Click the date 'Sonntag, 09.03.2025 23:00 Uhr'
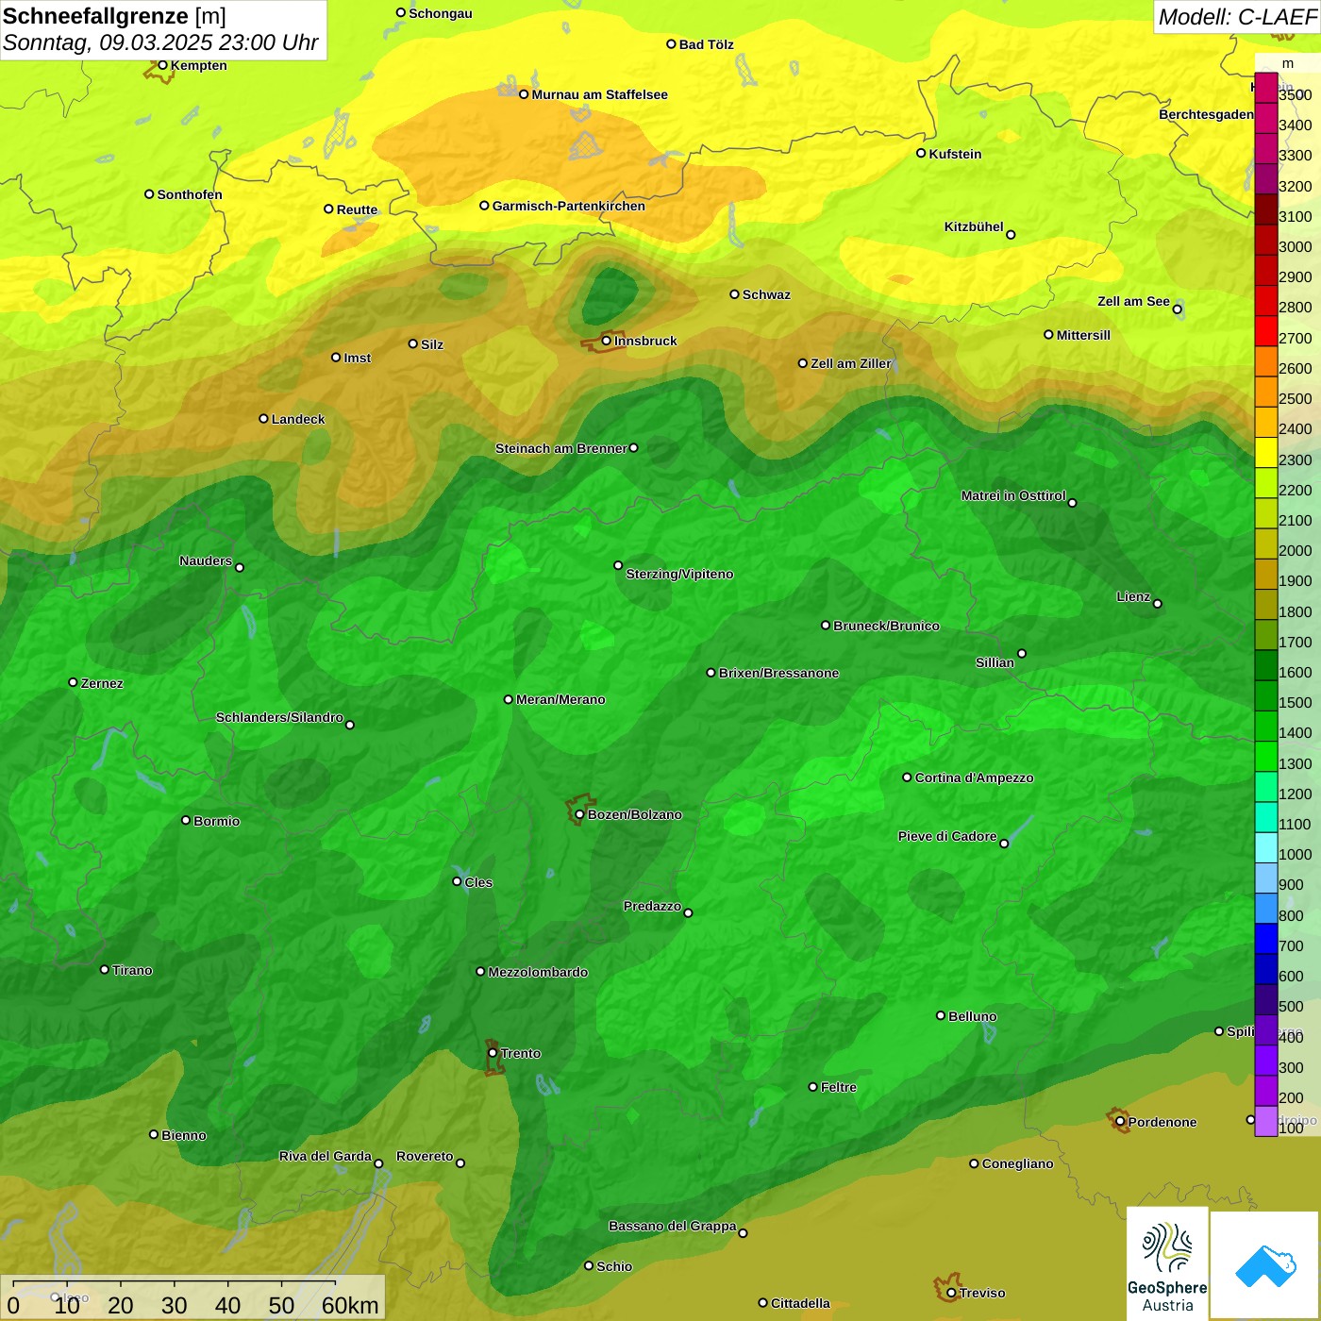The width and height of the screenshot is (1321, 1321). tap(160, 42)
